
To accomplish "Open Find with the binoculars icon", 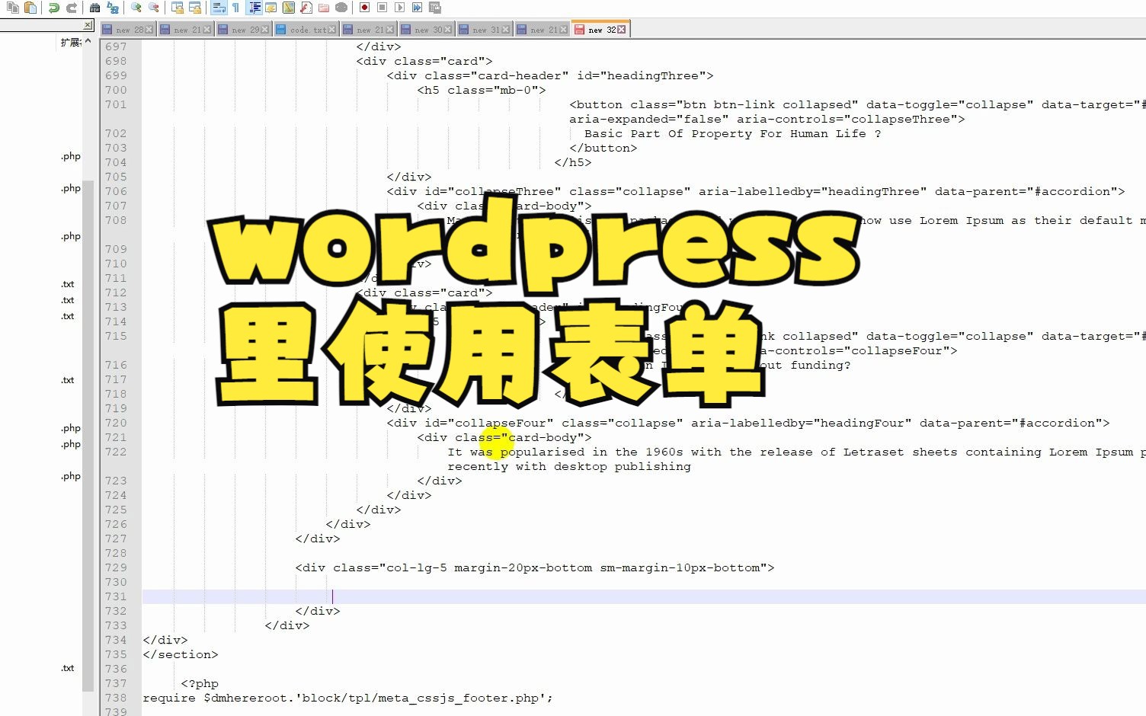I will [x=94, y=8].
